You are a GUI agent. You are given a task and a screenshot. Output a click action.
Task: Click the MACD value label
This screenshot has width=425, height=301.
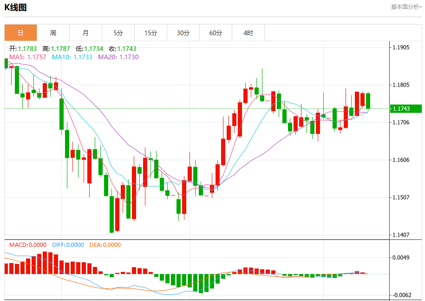click(x=28, y=245)
